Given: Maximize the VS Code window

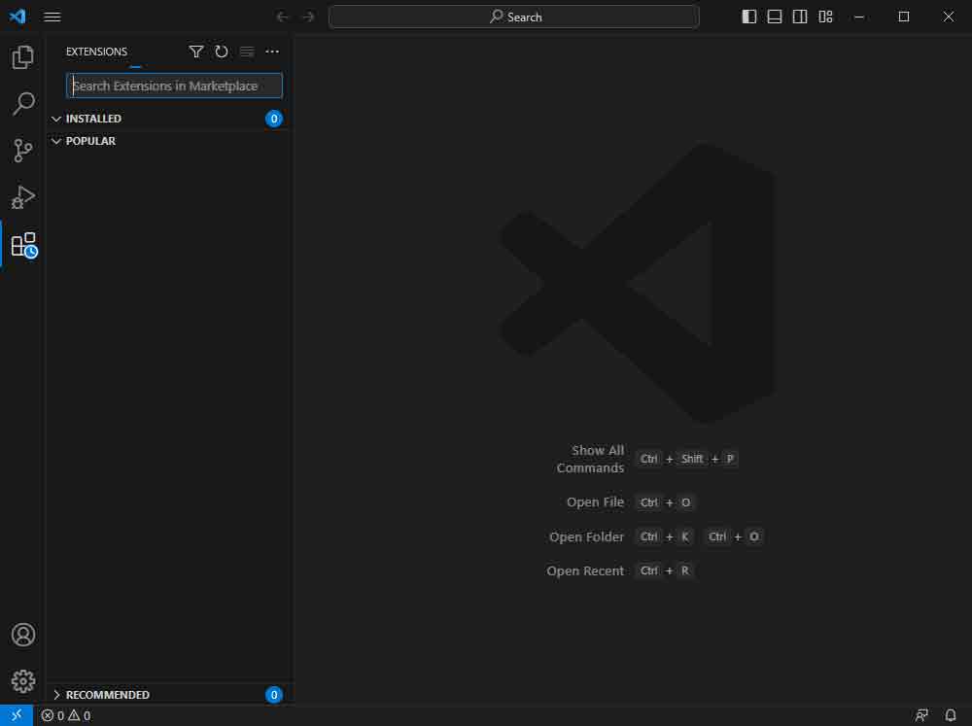Looking at the screenshot, I should (x=904, y=17).
